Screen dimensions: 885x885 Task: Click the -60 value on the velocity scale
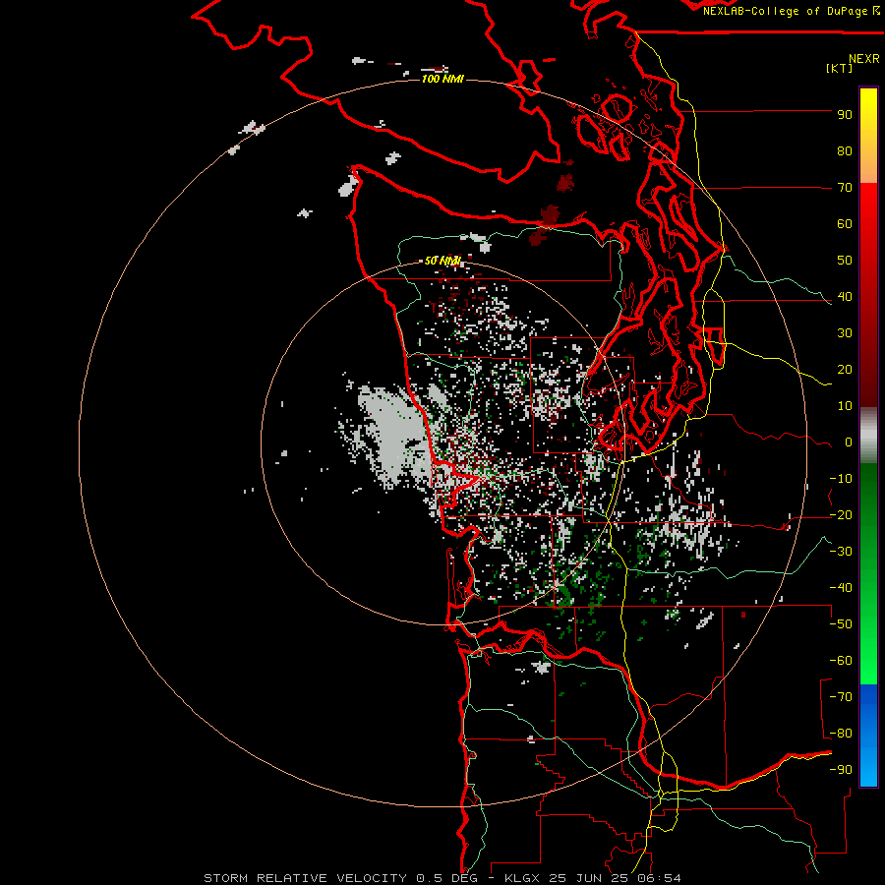[x=841, y=661]
